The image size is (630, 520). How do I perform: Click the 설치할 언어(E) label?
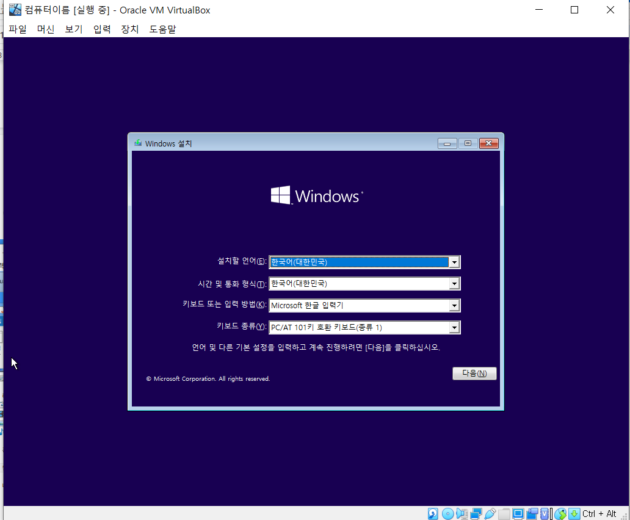242,261
